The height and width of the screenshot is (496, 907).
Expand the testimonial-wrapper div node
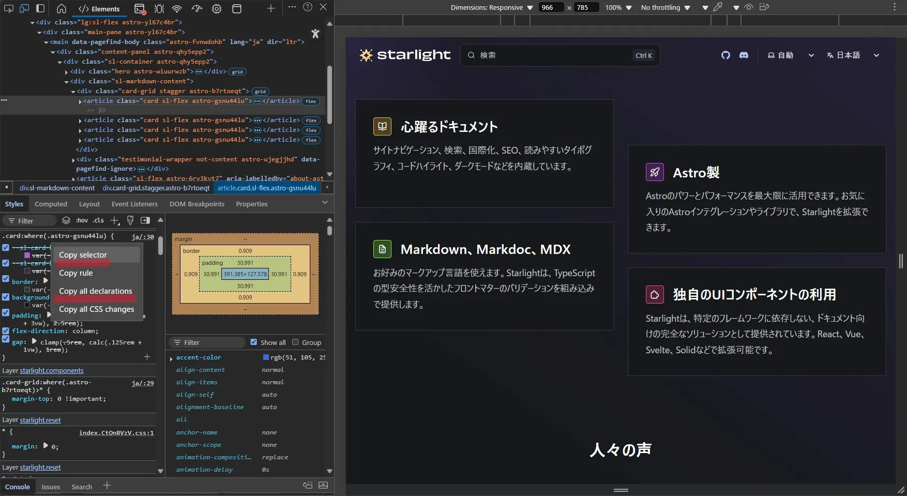(x=73, y=160)
